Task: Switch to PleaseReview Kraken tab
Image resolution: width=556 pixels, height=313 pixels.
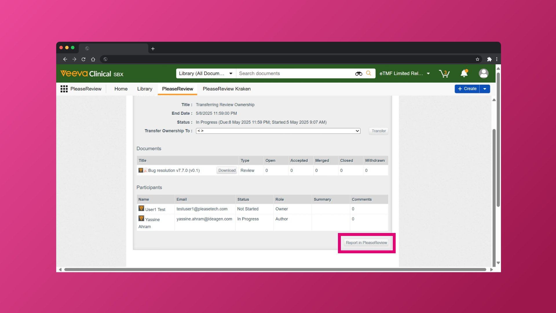Action: click(227, 89)
